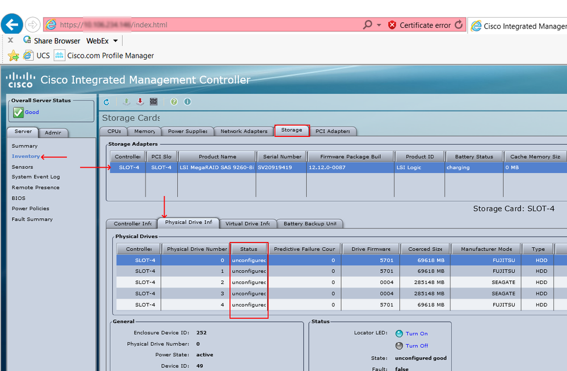
Task: Click the browser Back arrow button
Action: tap(12, 24)
